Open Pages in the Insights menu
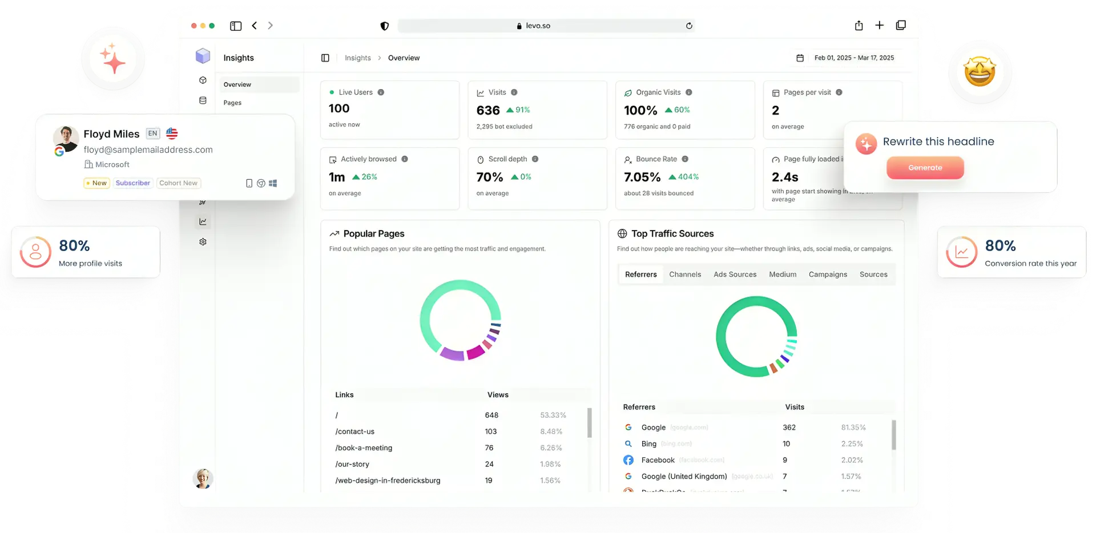Viewport: 1096px width, 533px height. point(232,103)
